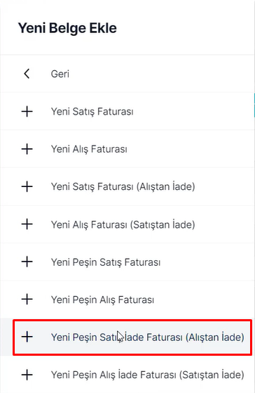Select Yeni Peşin Satış İade Faturası (Alıştan İade) text
Screen dimensions: 255x393
148,337
